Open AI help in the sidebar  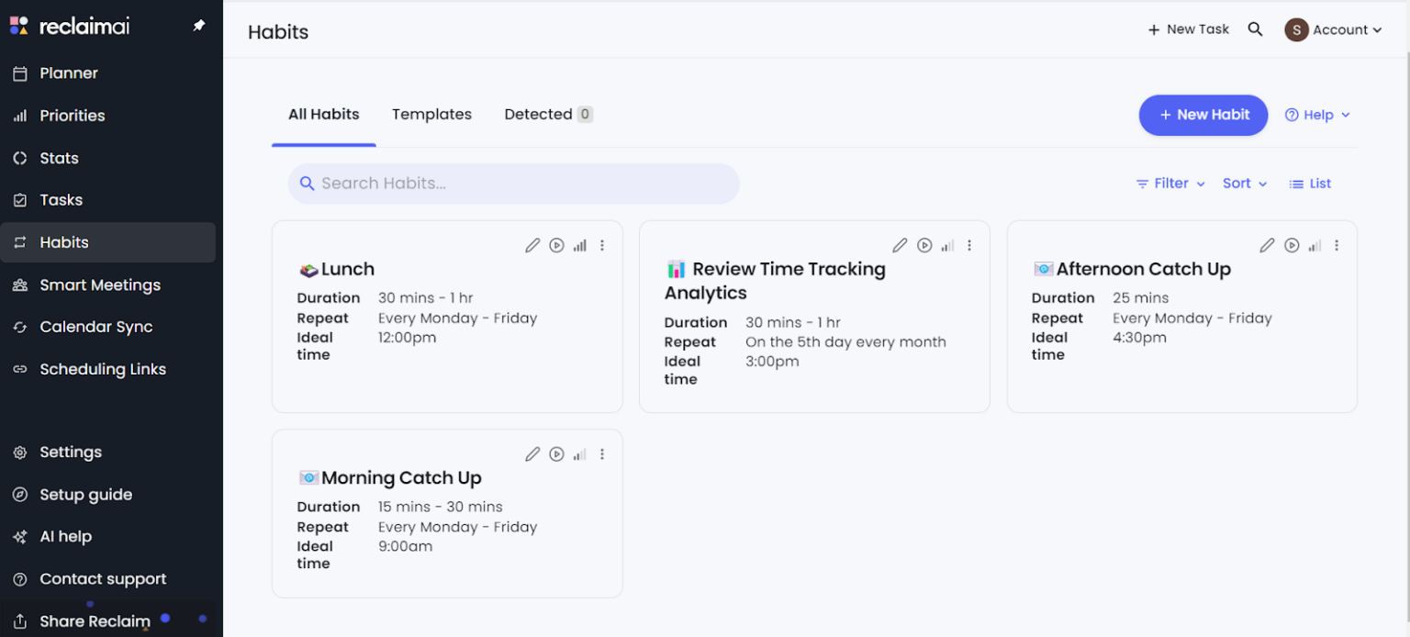[65, 536]
